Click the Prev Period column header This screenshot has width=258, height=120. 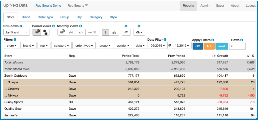(177, 56)
